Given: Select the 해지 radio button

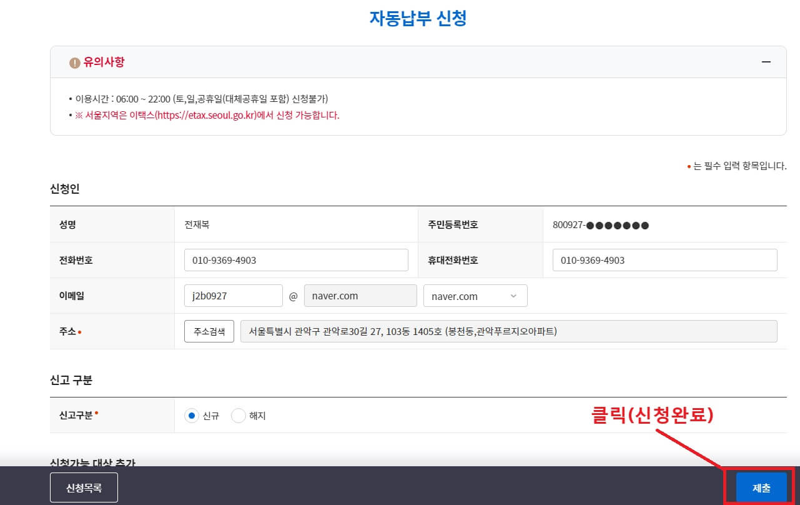Looking at the screenshot, I should (239, 416).
